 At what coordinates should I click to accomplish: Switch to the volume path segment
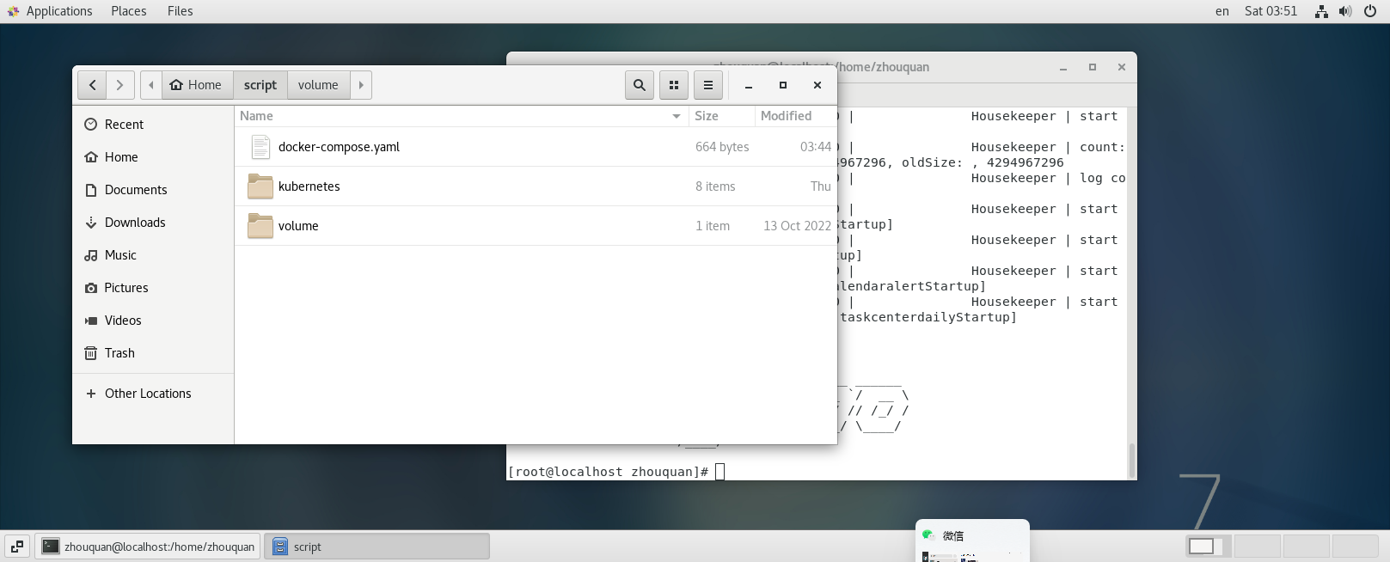[x=318, y=85]
